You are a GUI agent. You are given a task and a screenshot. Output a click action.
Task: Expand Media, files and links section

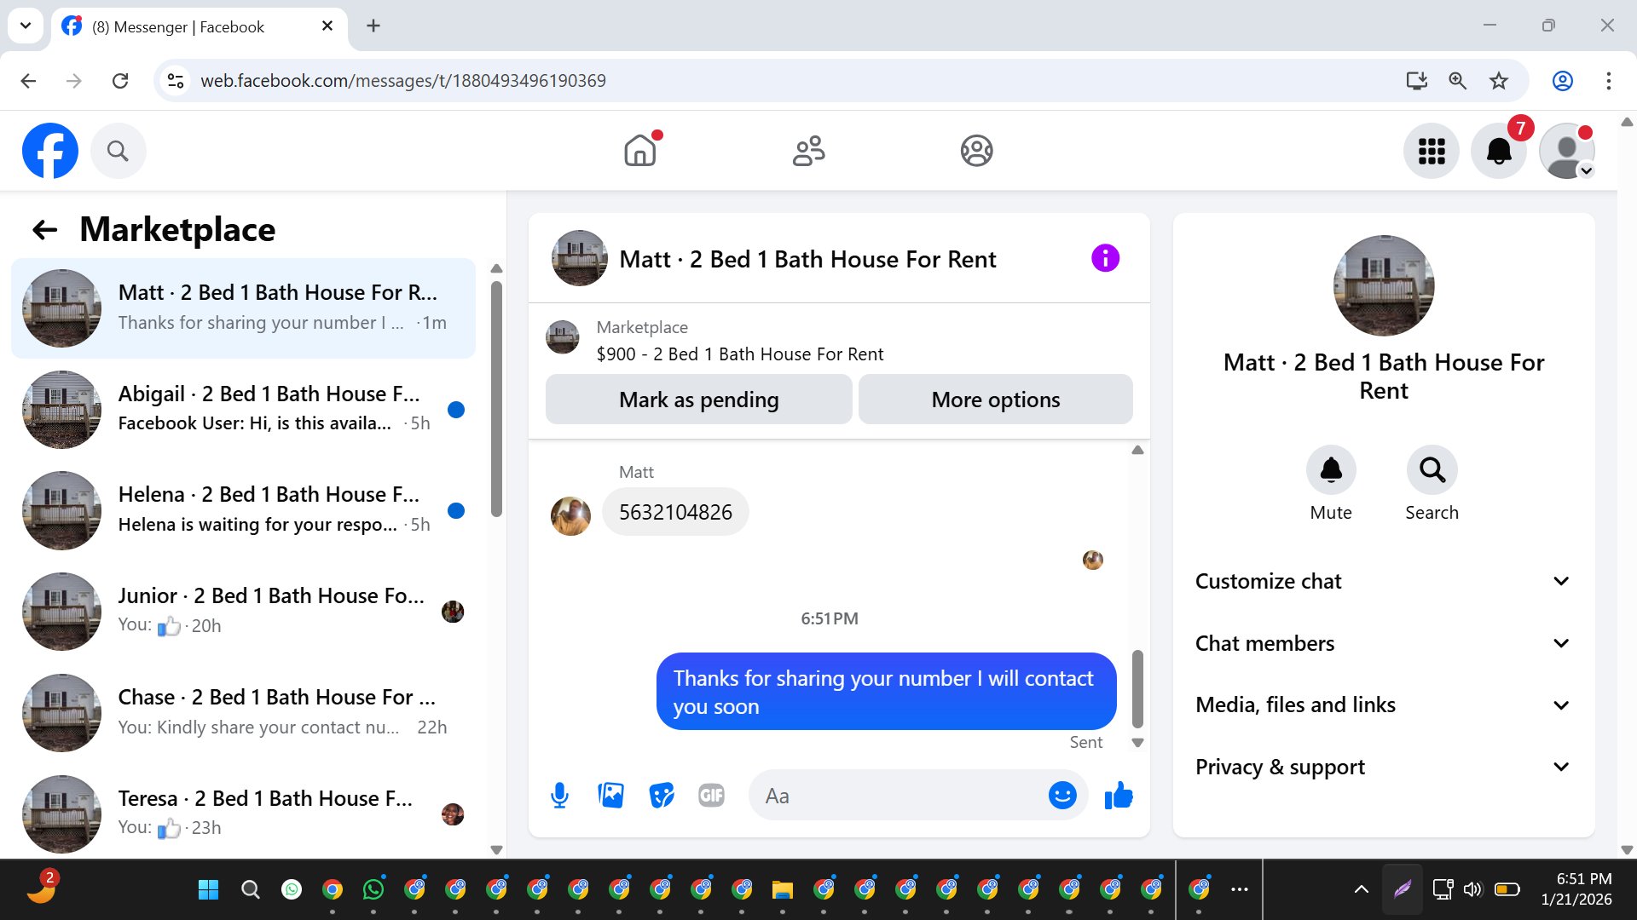(x=1383, y=704)
